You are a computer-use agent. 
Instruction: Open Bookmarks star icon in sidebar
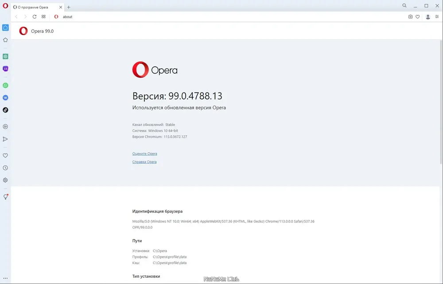pos(5,40)
